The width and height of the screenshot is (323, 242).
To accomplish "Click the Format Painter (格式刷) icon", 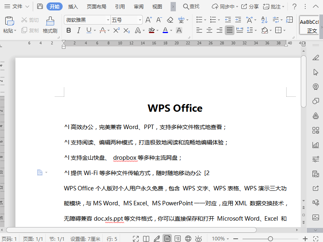I will point(50,25).
